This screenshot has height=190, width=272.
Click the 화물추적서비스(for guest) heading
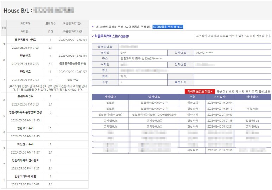point(112,36)
